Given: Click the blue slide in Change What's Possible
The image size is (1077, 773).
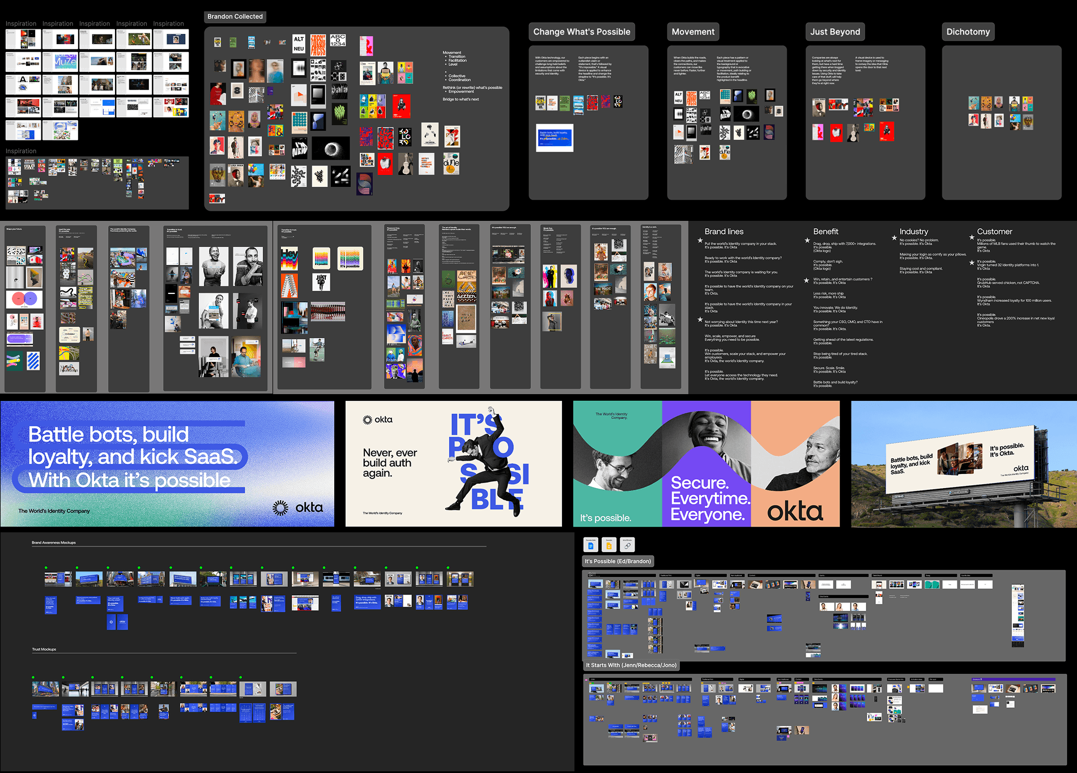Looking at the screenshot, I should [555, 138].
